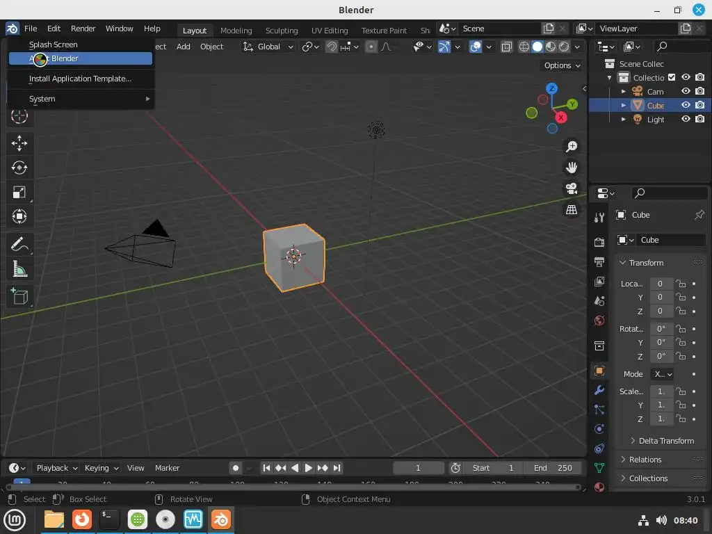The height and width of the screenshot is (534, 712).
Task: Toggle snapping magnet in header
Action: coord(332,47)
